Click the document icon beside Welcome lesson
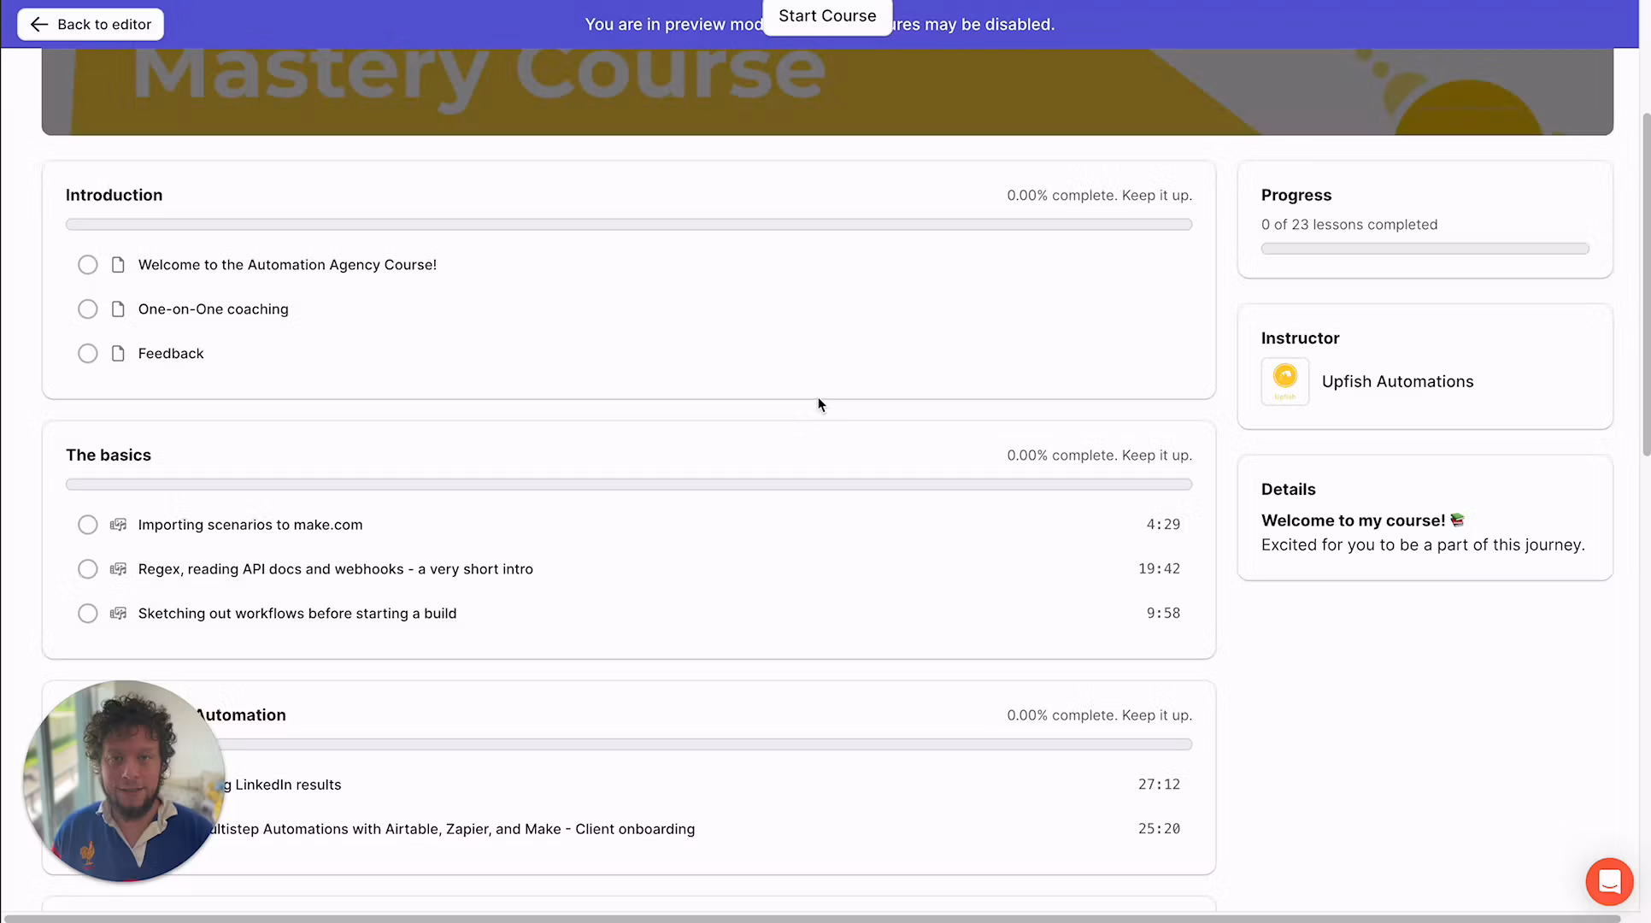The height and width of the screenshot is (923, 1651). point(118,265)
